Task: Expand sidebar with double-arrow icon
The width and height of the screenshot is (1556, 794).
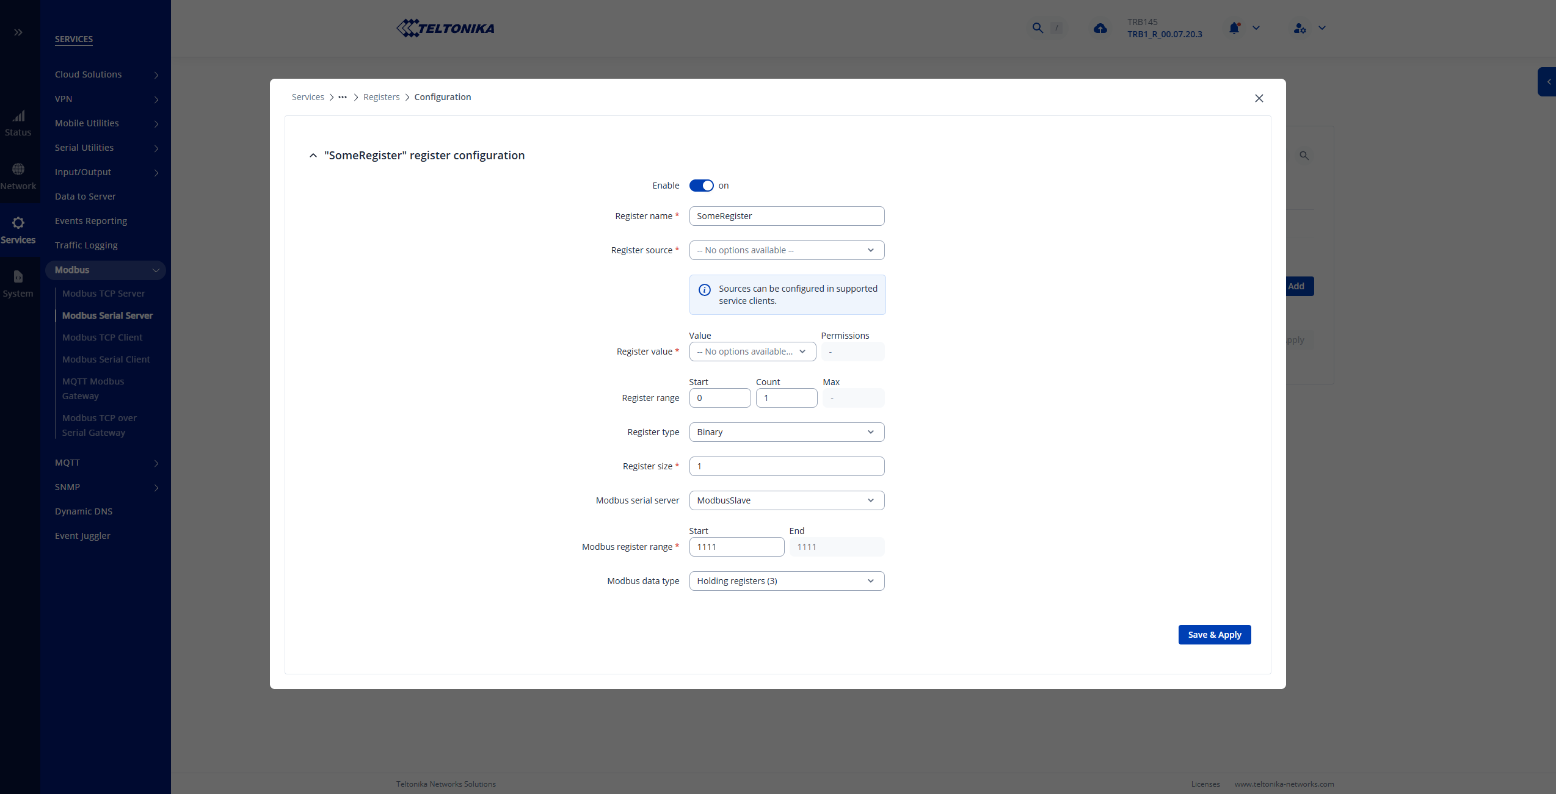Action: click(18, 32)
